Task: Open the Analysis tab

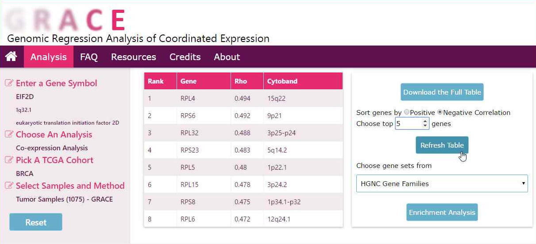Action: [x=49, y=57]
